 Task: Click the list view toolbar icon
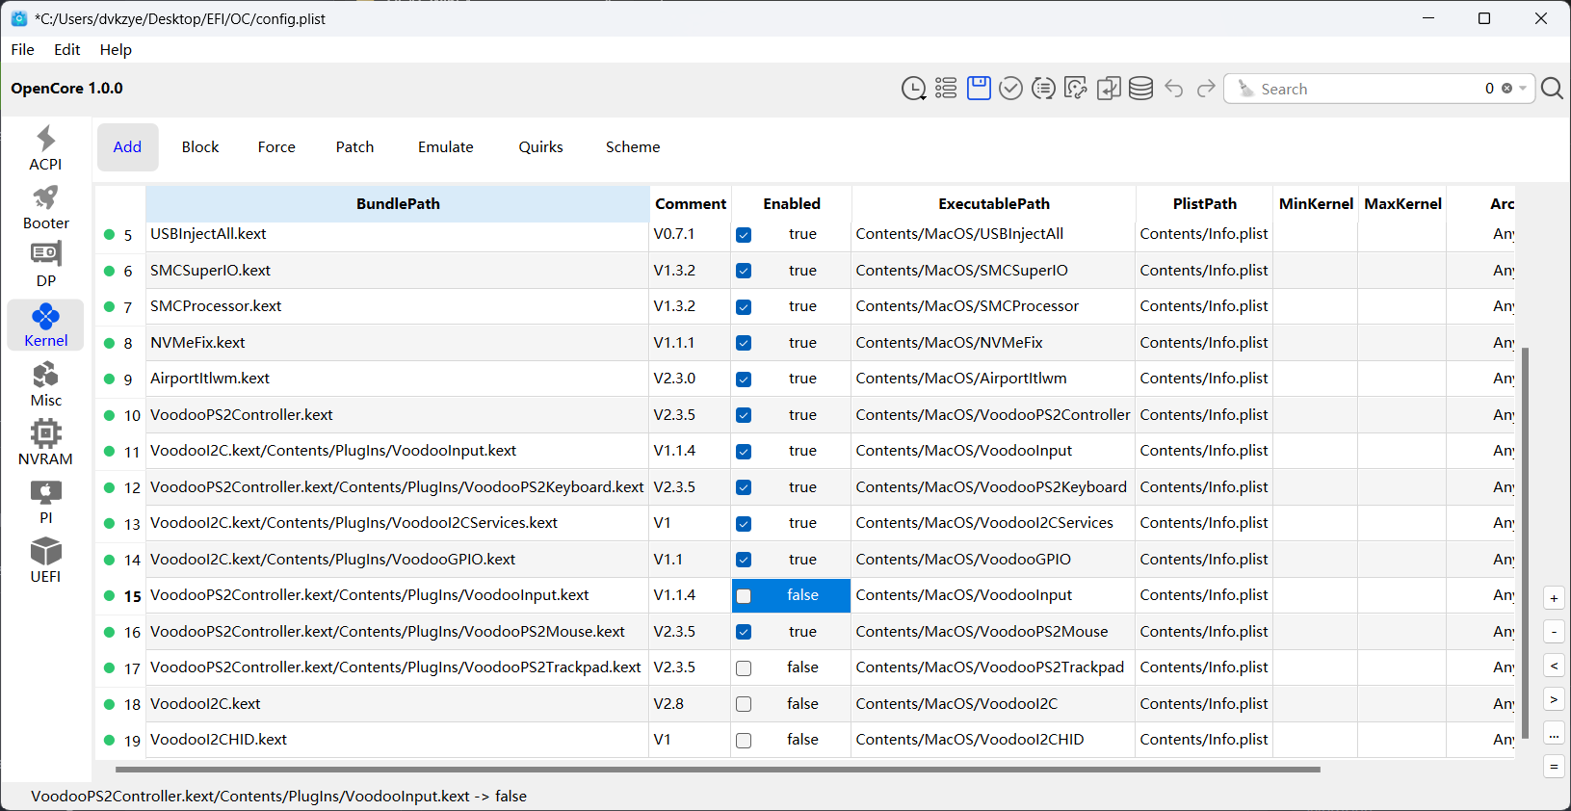click(x=946, y=89)
